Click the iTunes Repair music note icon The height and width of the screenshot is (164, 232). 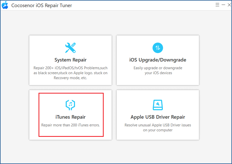click(x=70, y=105)
